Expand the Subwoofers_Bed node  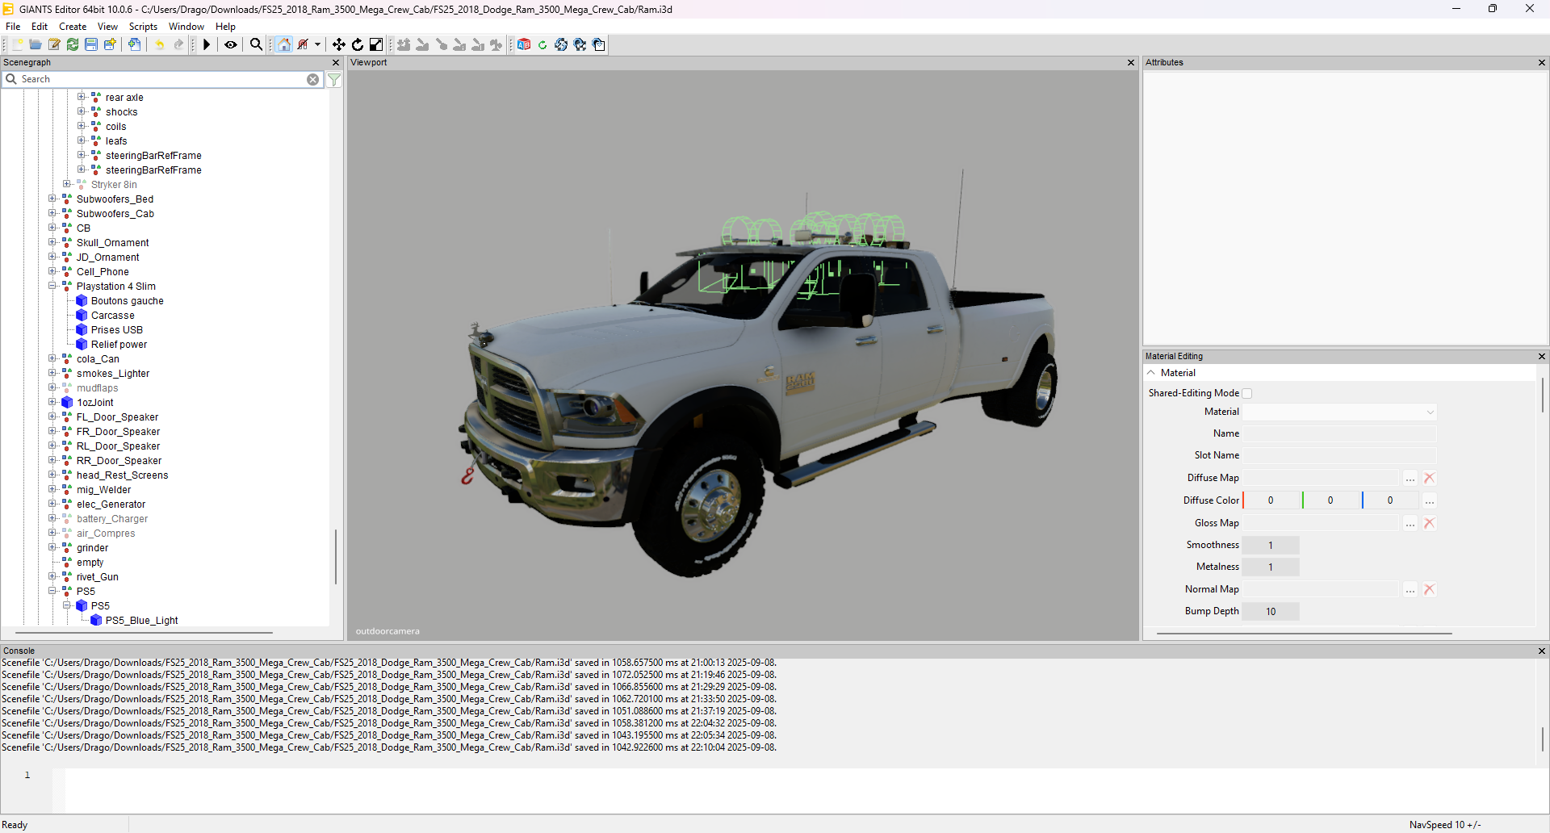pyautogui.click(x=52, y=199)
